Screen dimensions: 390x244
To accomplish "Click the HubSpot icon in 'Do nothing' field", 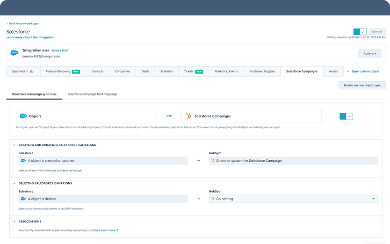I will (x=213, y=199).
